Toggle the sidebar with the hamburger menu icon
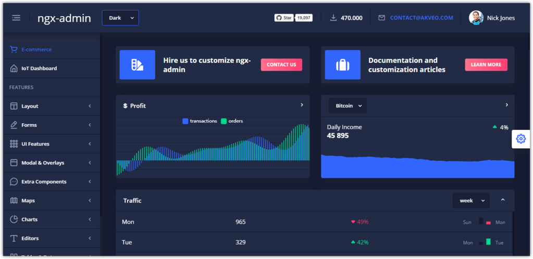 coord(16,18)
